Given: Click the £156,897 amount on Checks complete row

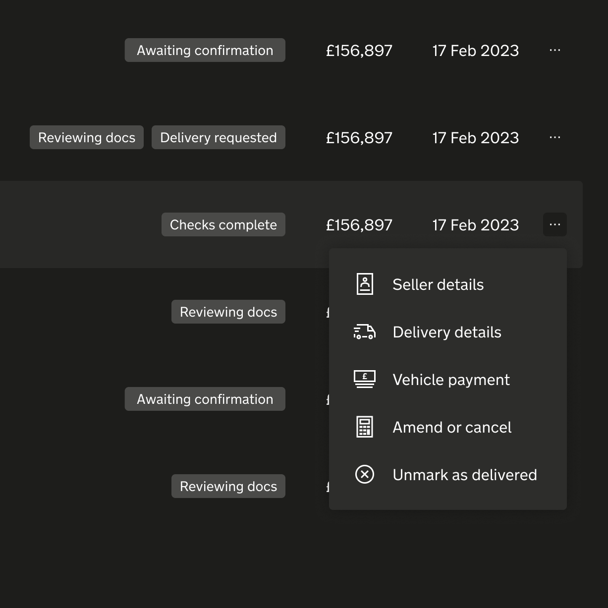Looking at the screenshot, I should pos(359,224).
